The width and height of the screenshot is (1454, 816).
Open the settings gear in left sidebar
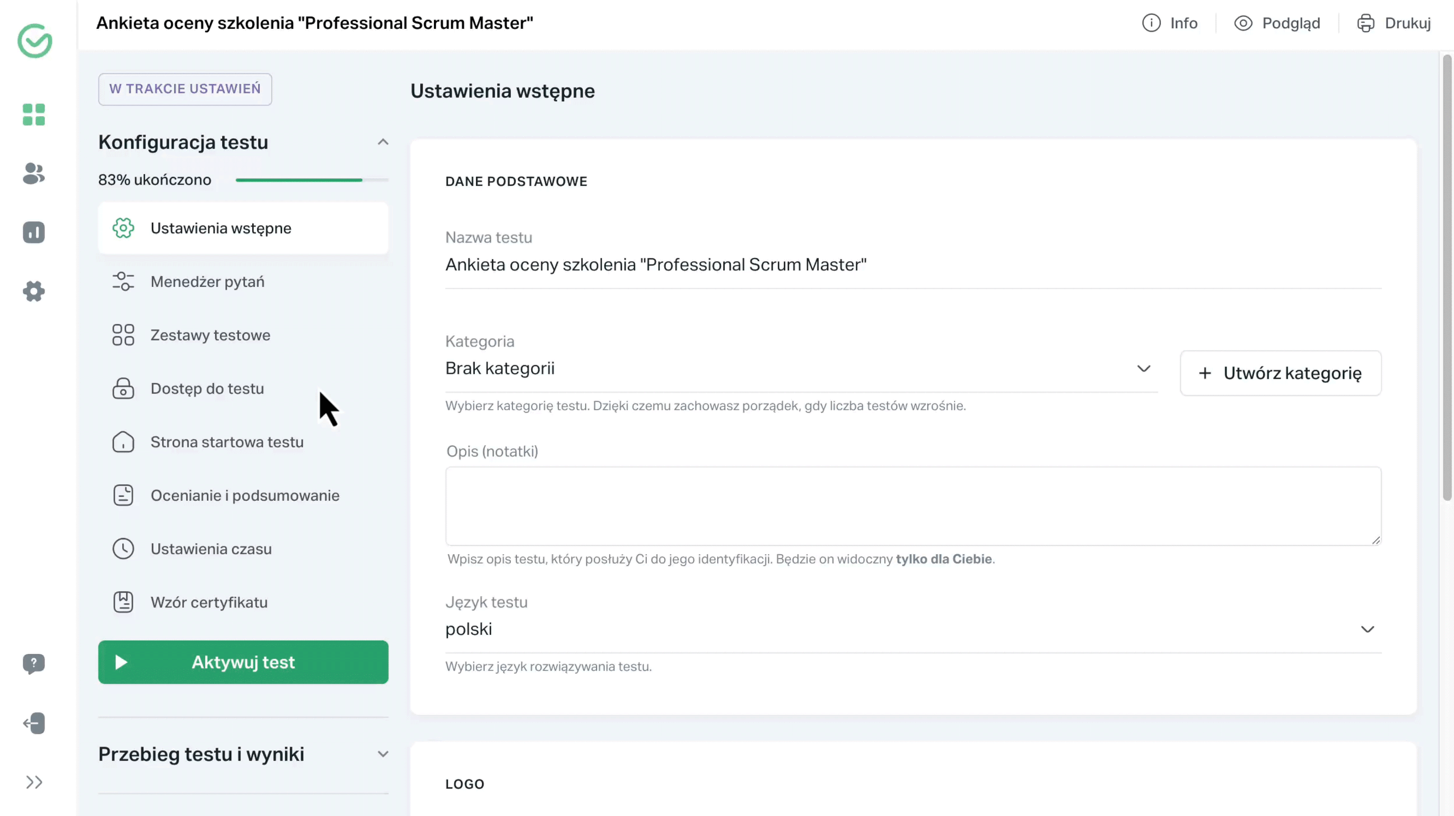34,291
